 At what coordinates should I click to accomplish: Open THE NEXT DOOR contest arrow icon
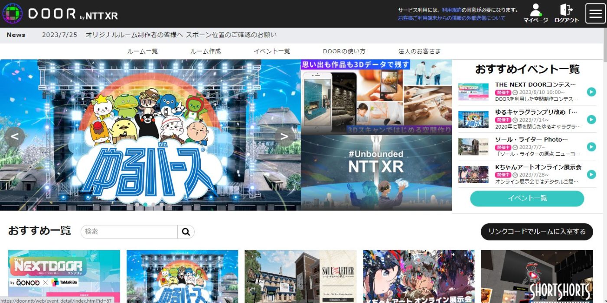[x=591, y=92]
